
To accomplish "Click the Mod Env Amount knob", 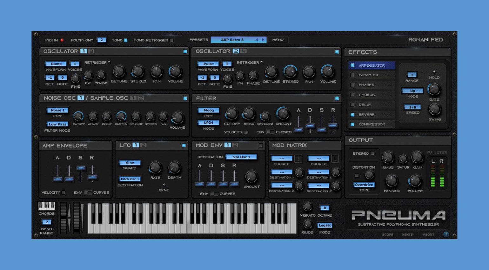I will click(x=251, y=177).
